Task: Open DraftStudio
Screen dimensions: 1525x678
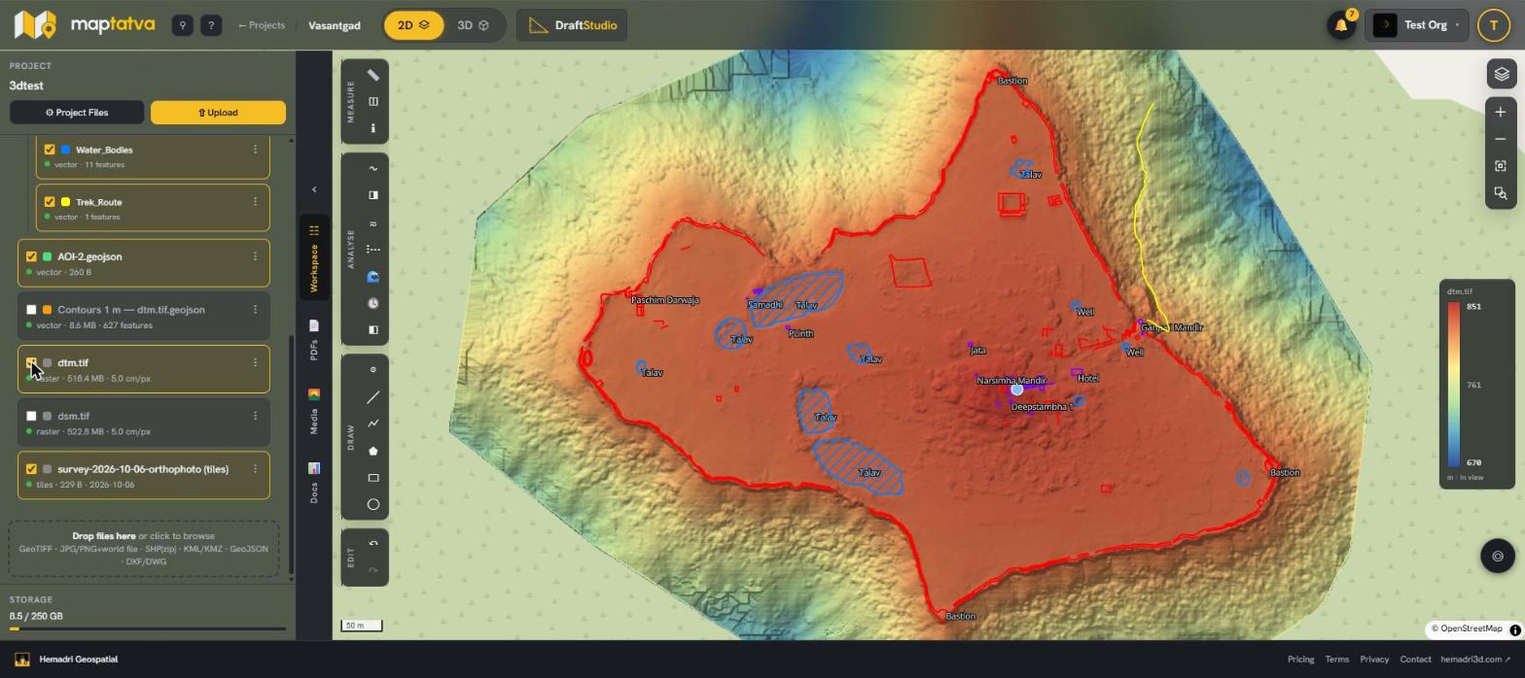Action: pos(572,25)
